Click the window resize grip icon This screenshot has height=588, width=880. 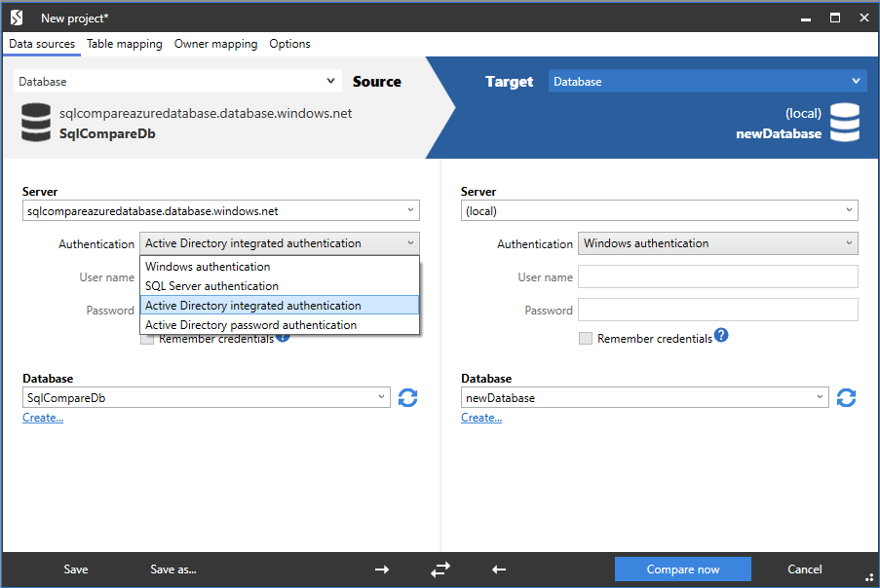pyautogui.click(x=870, y=577)
